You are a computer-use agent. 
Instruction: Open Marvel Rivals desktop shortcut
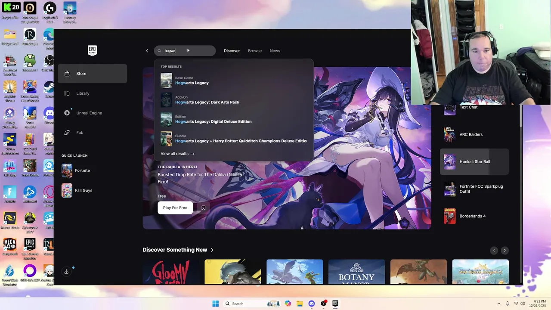[9, 221]
